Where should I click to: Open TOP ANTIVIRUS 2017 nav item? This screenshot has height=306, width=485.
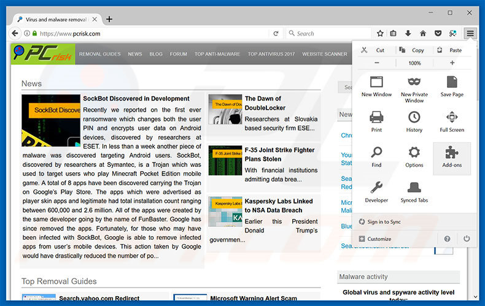pyautogui.click(x=271, y=54)
